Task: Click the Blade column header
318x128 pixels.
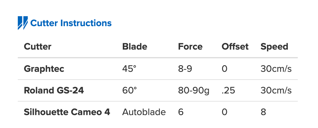Action: click(135, 47)
